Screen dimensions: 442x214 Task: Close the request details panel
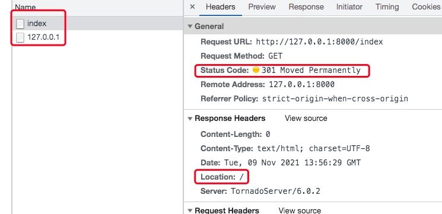pos(192,7)
